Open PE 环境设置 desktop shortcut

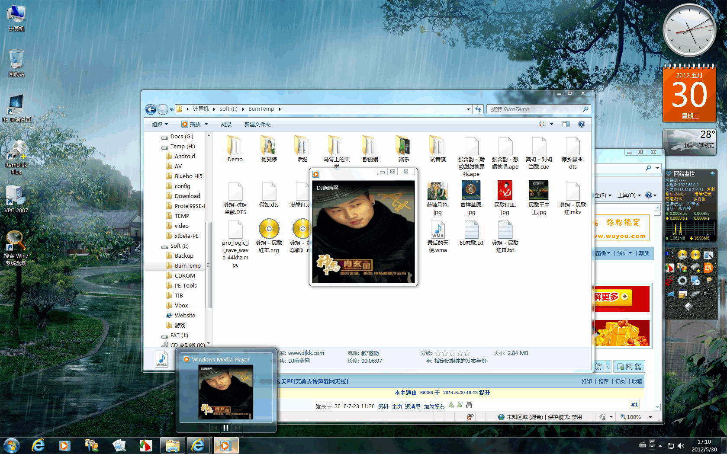[16, 108]
